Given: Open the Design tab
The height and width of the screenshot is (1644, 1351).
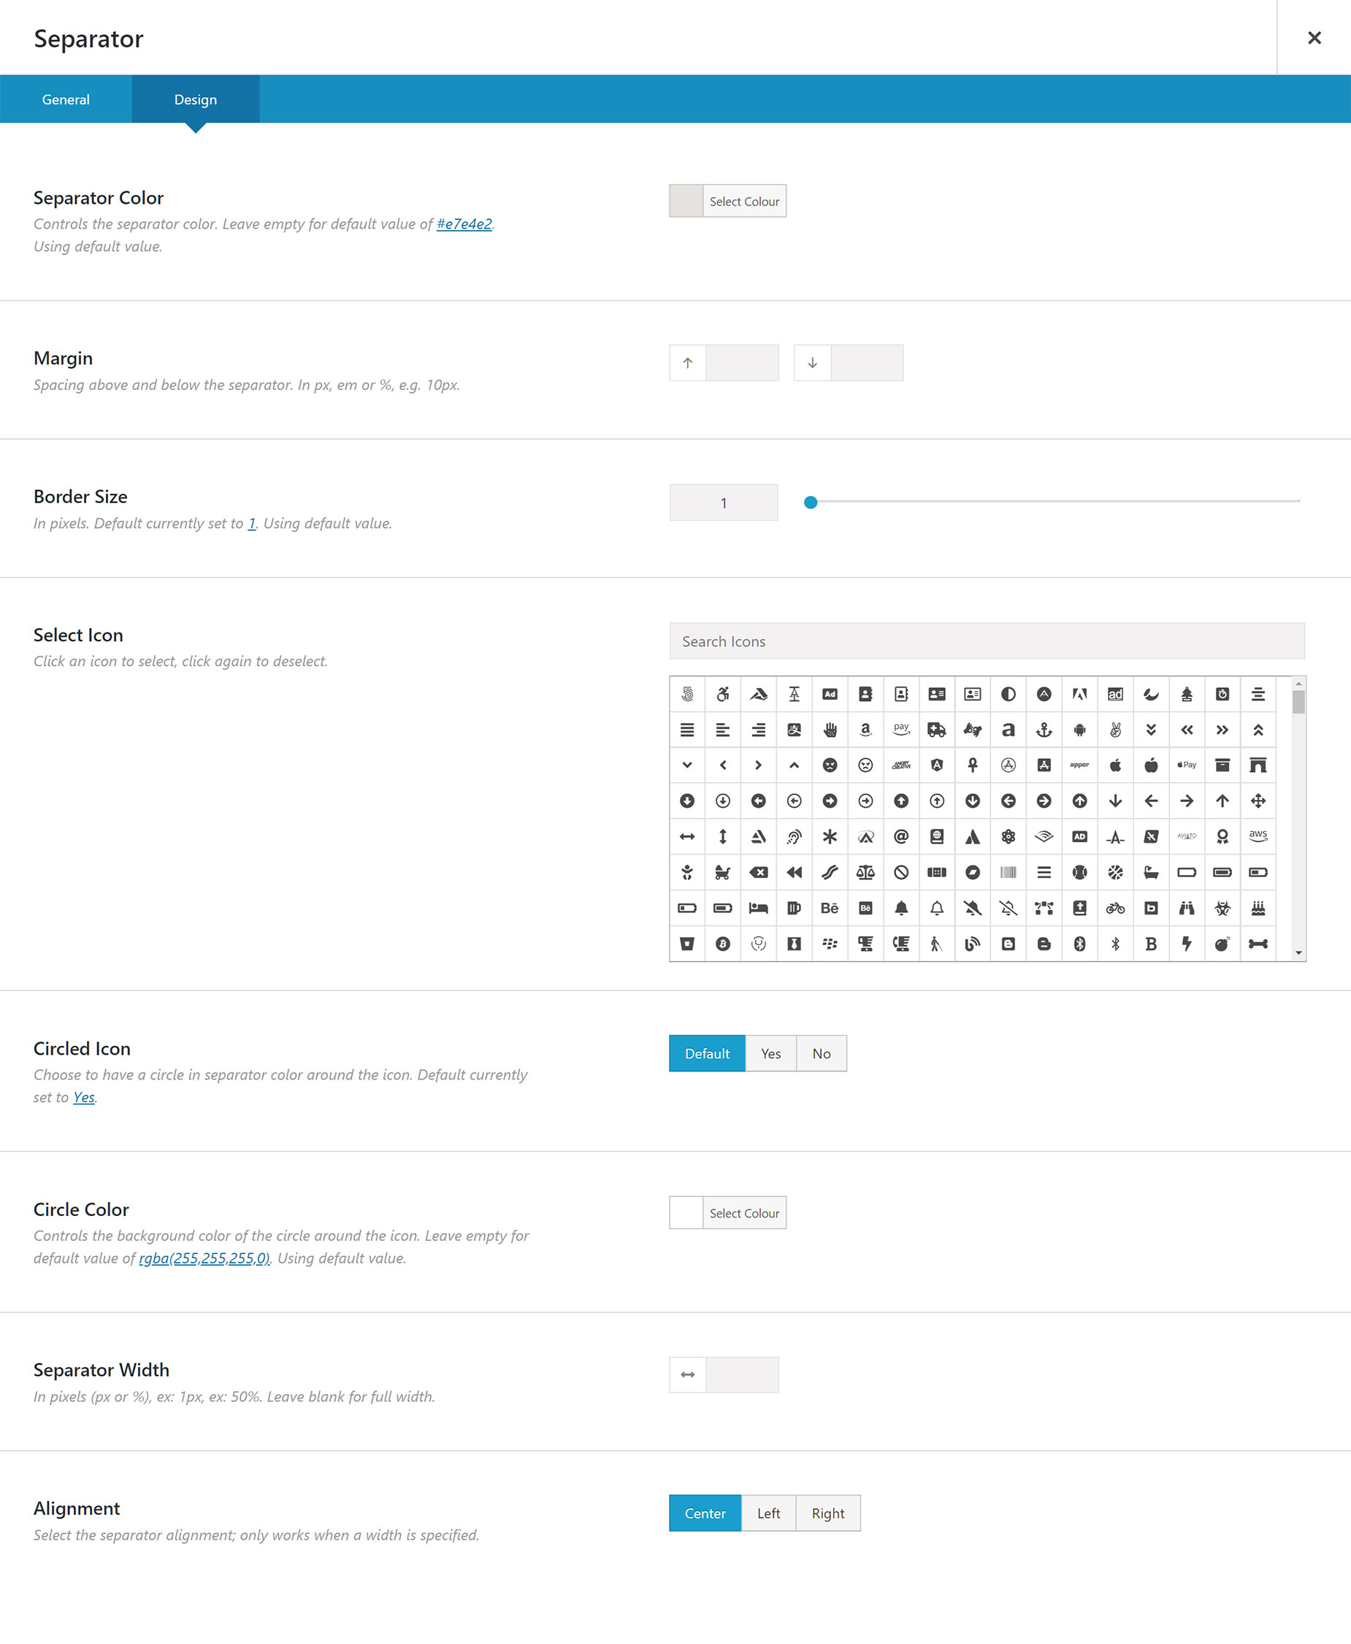Looking at the screenshot, I should 195,99.
